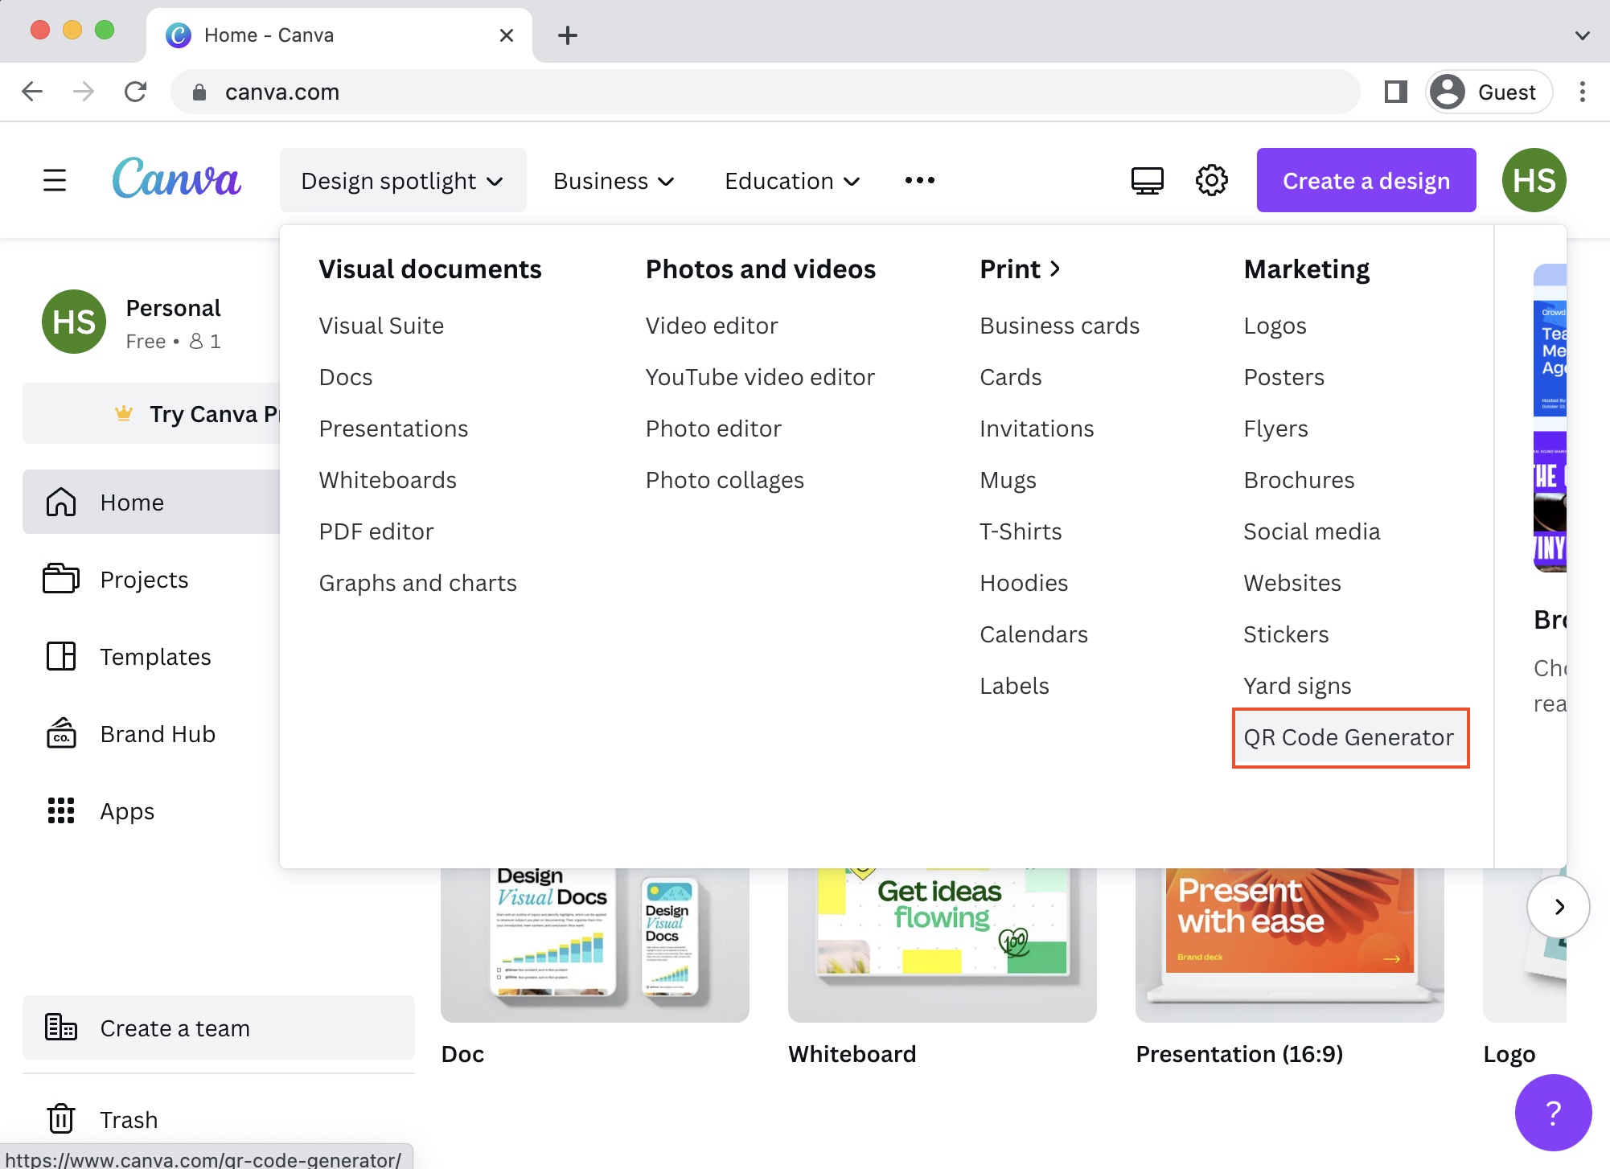
Task: Open the Personal team switcher
Action: tap(153, 322)
